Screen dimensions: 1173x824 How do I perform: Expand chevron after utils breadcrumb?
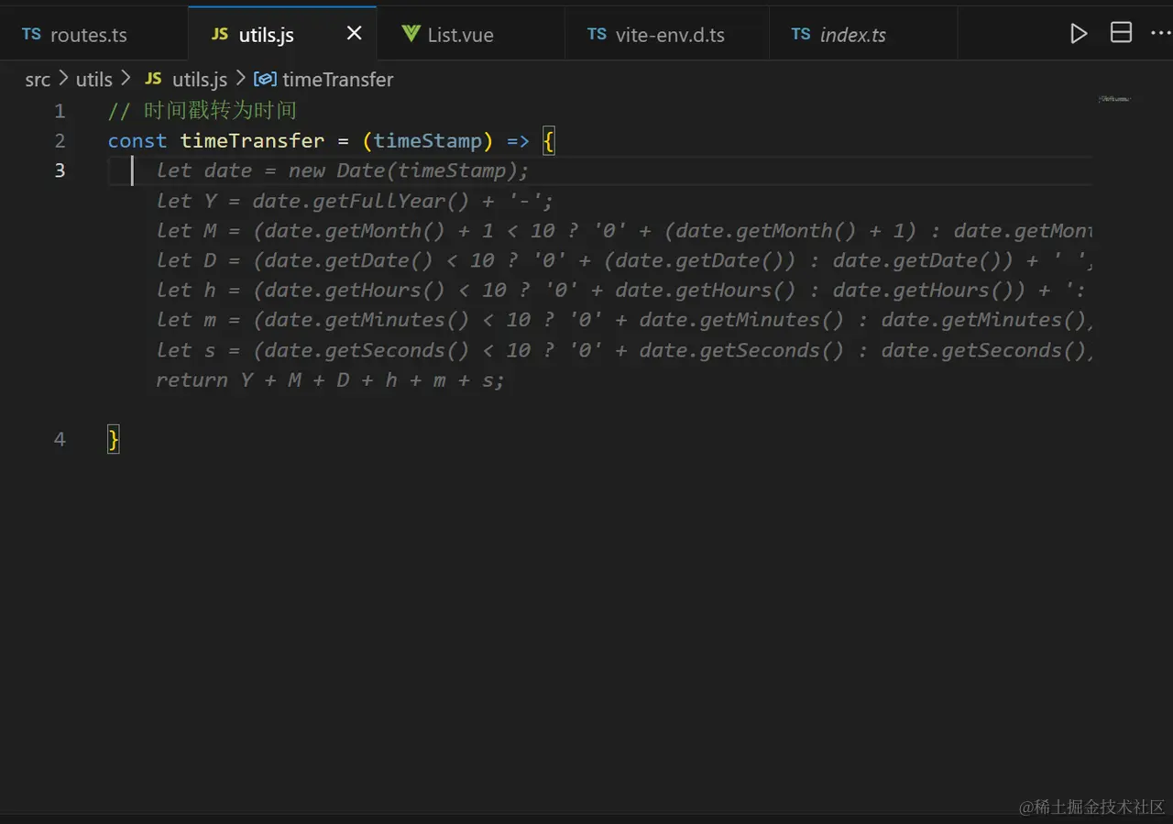coord(126,79)
